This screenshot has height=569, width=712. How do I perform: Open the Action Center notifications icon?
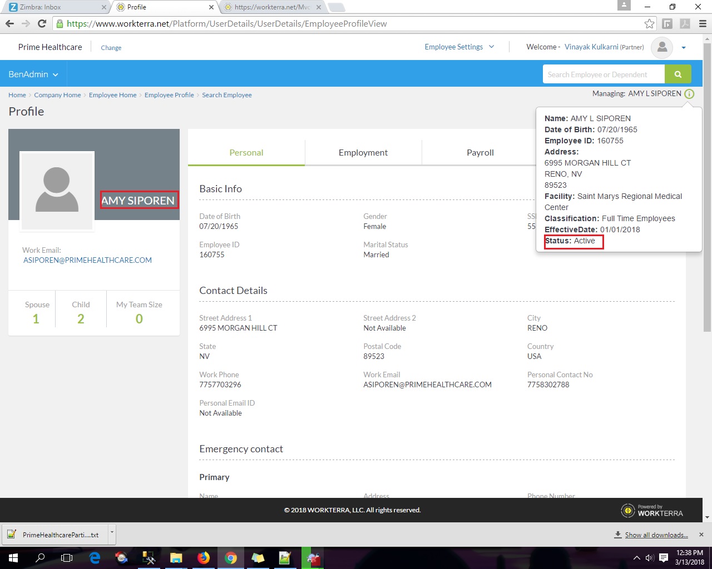point(664,558)
